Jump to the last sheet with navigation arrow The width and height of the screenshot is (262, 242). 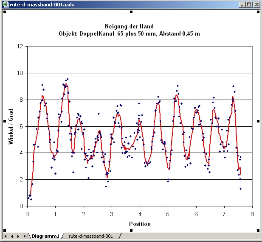(x=25, y=236)
